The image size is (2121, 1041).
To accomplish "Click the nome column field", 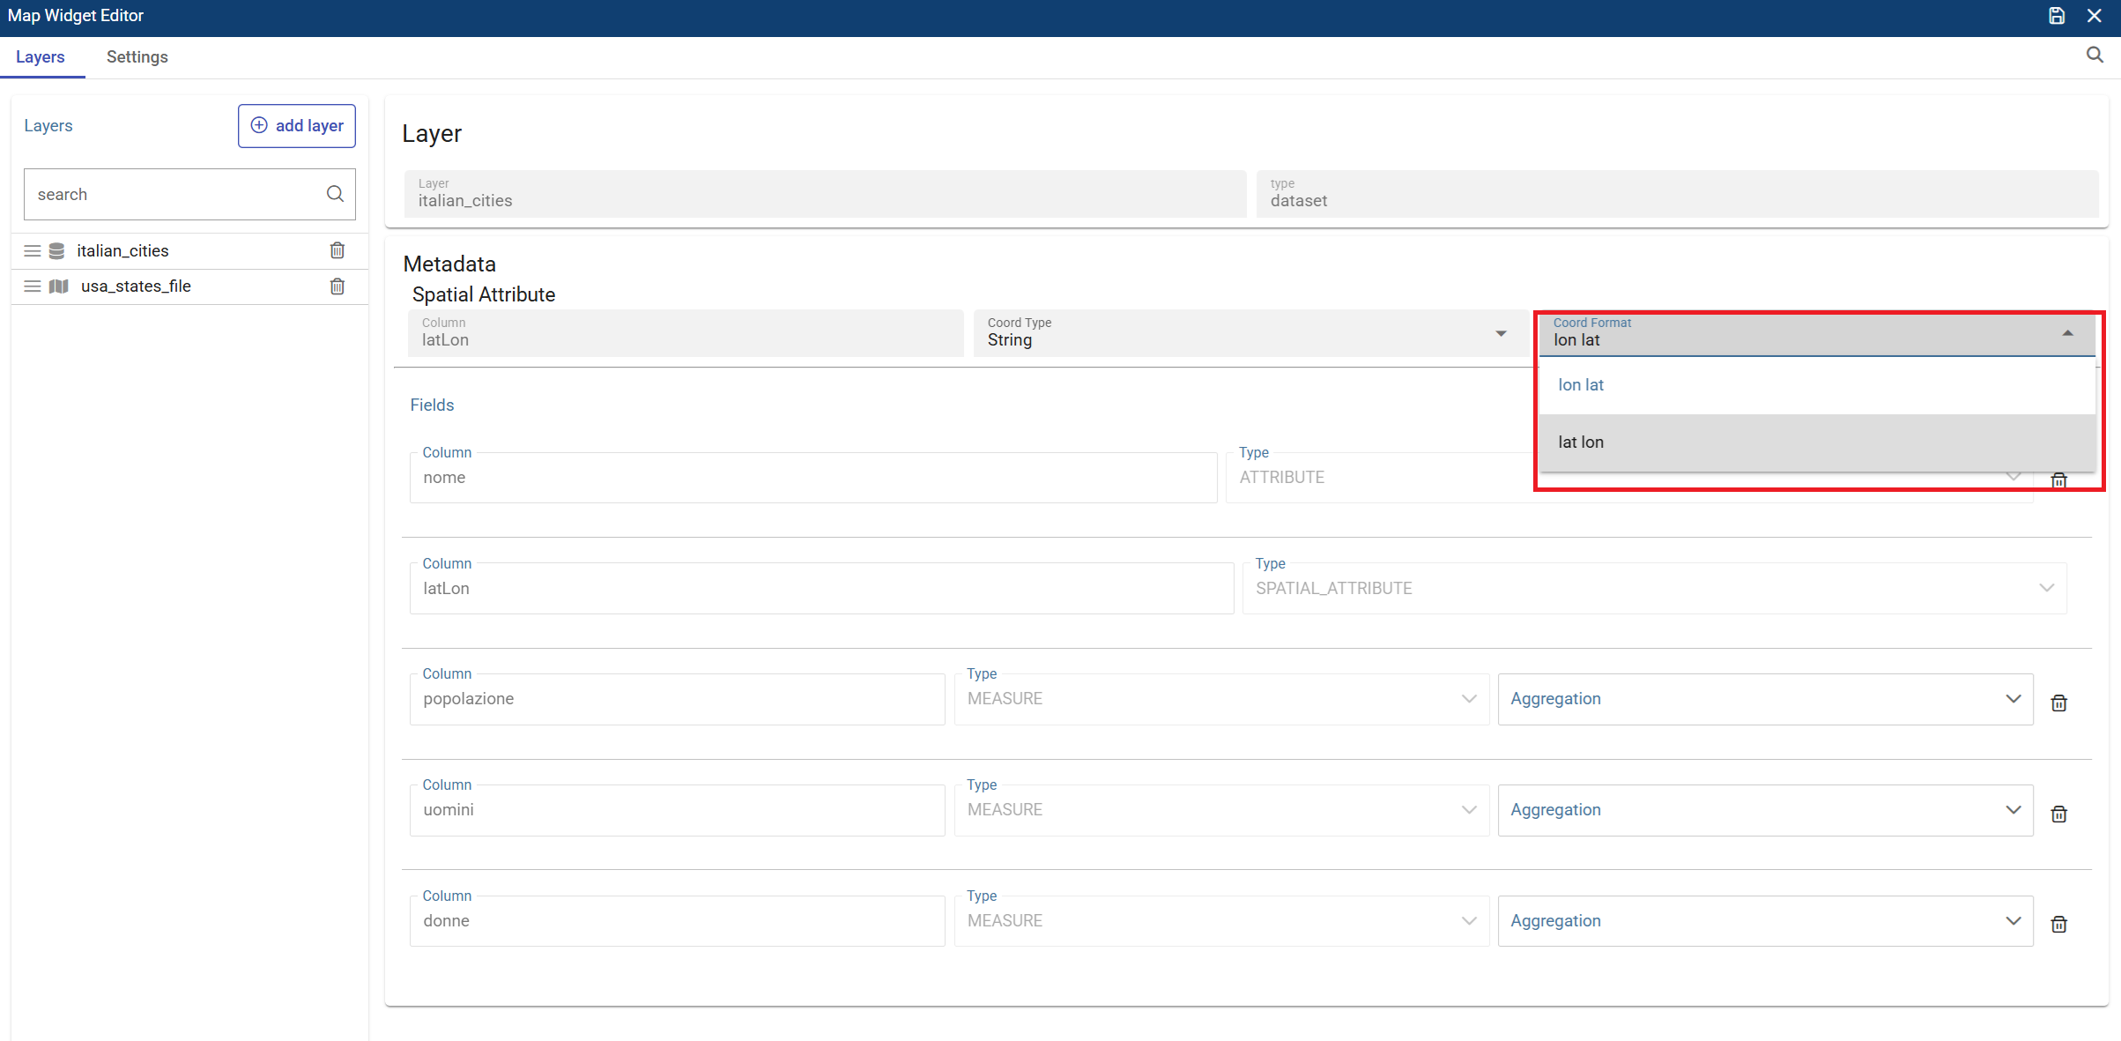I will pyautogui.click(x=813, y=478).
